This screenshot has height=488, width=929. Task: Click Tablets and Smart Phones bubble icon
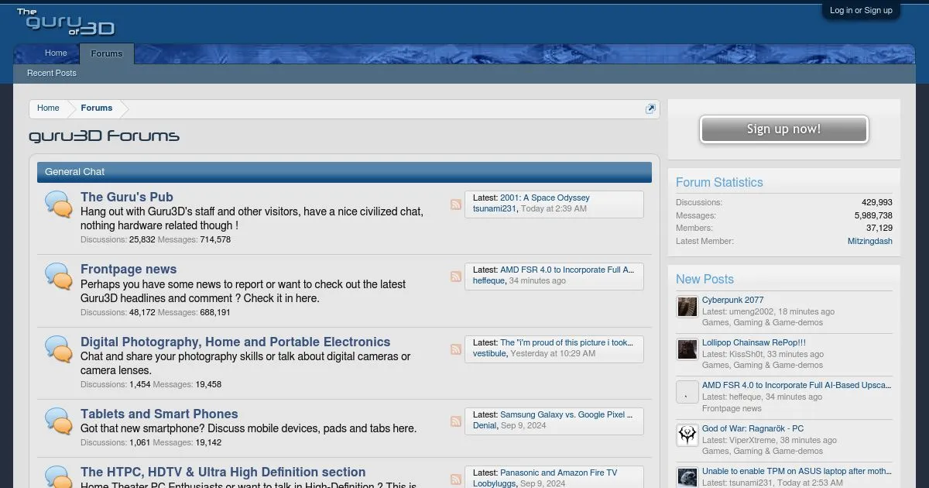tap(59, 421)
